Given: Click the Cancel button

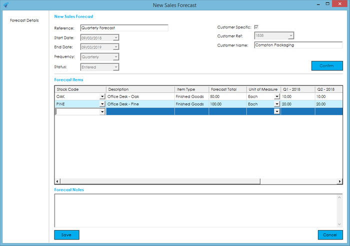Looking at the screenshot, I should [330, 235].
